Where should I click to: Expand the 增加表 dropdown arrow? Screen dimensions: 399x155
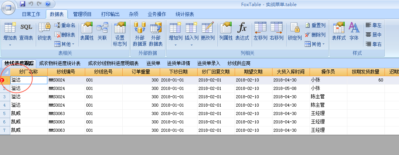10,45
